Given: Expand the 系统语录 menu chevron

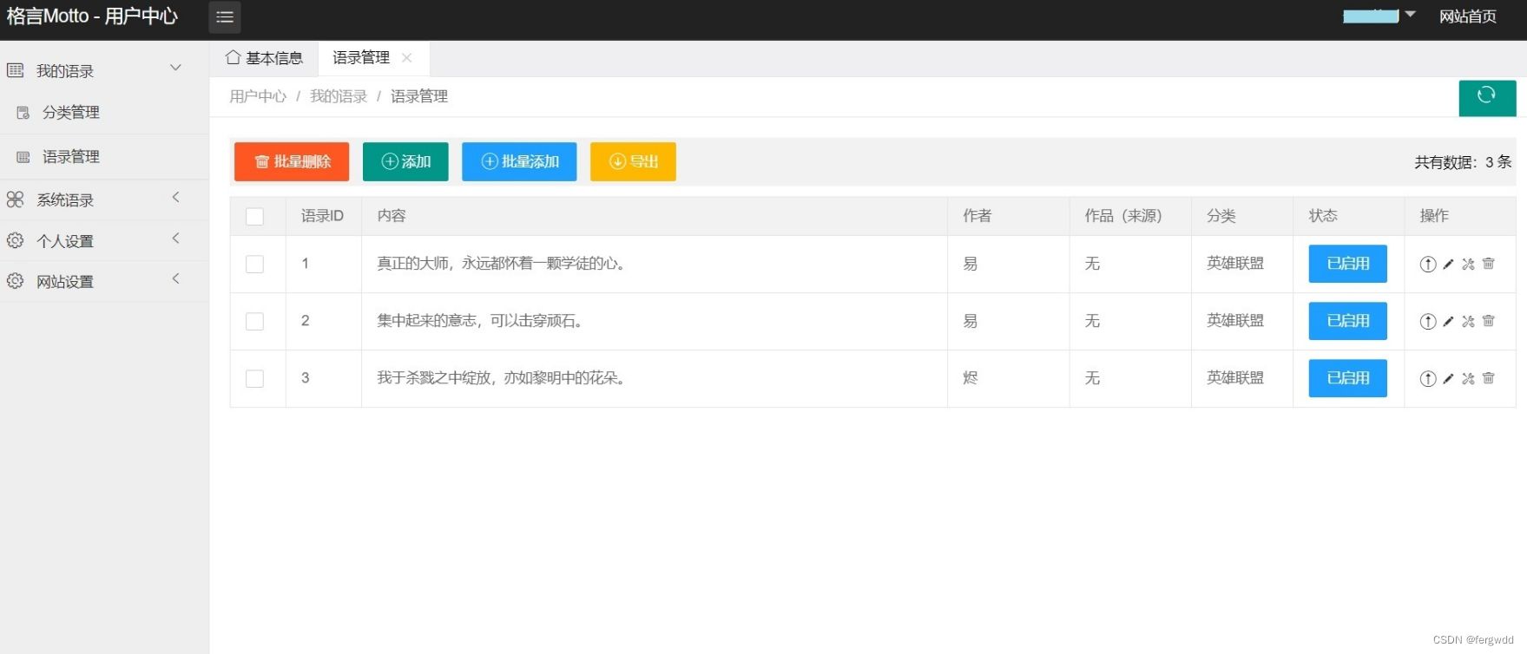Looking at the screenshot, I should click(x=175, y=197).
